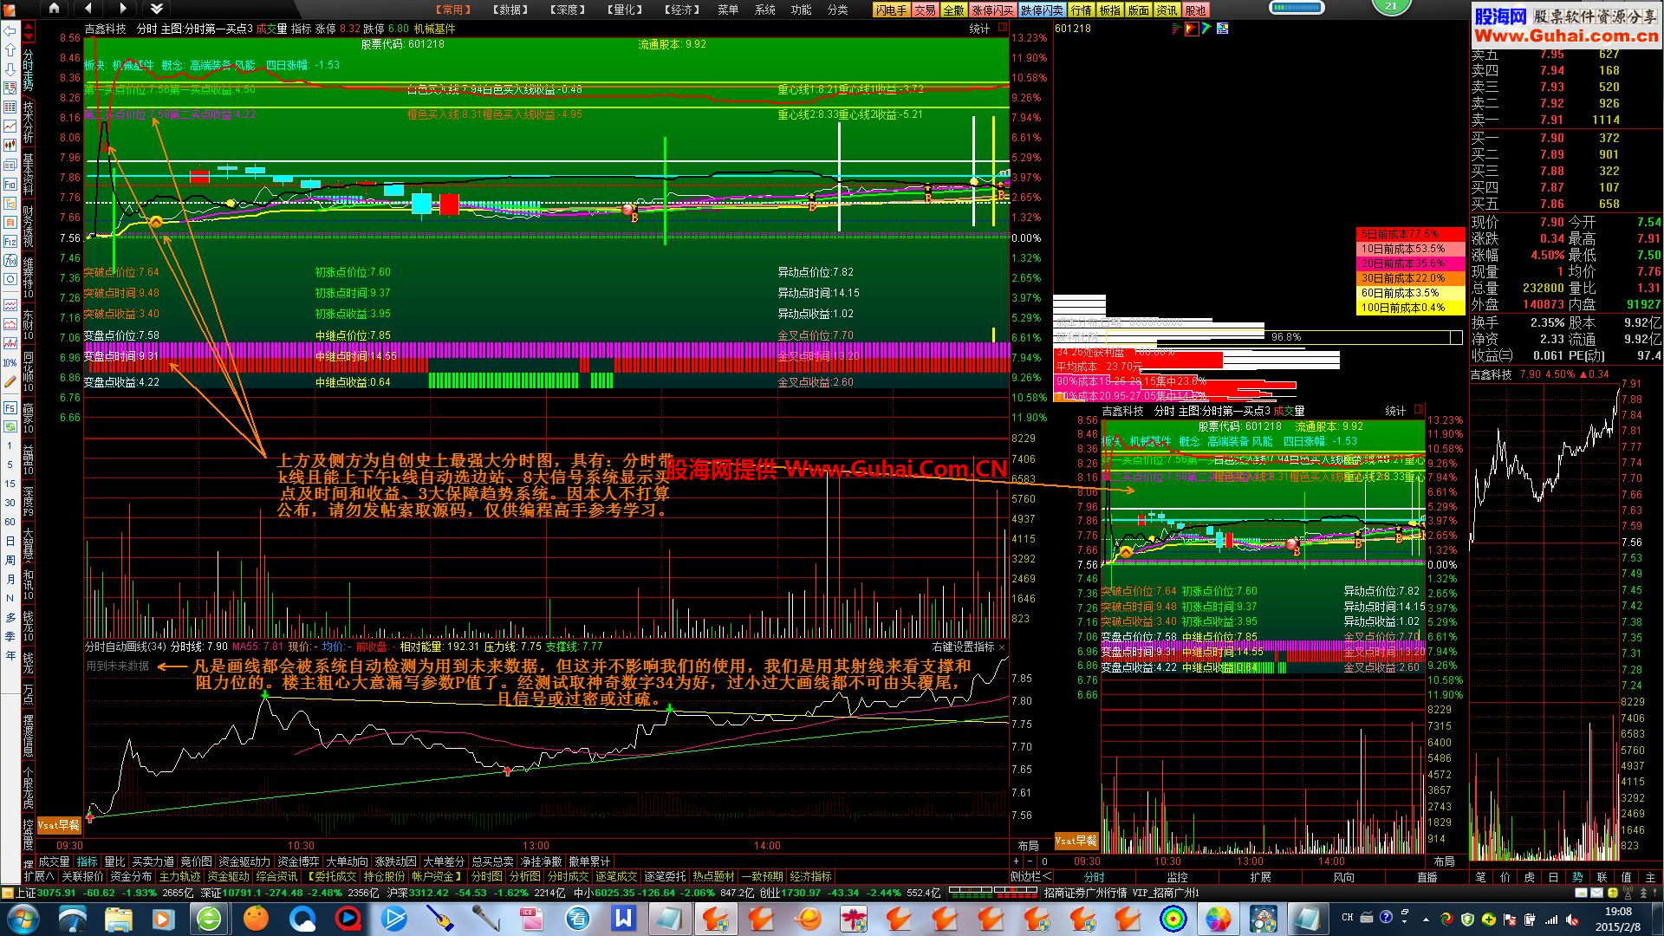Viewport: 1664px width, 936px height.
Task: Open the 热点题材 tab
Action: (x=713, y=877)
